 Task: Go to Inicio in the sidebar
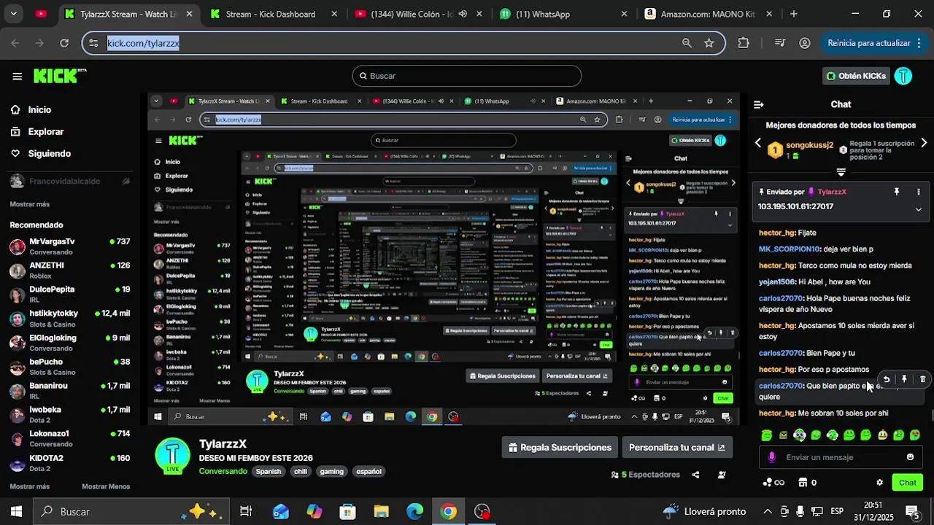(x=39, y=109)
